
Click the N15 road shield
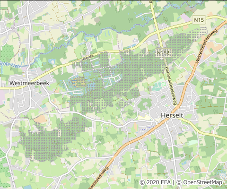pyautogui.click(x=199, y=20)
